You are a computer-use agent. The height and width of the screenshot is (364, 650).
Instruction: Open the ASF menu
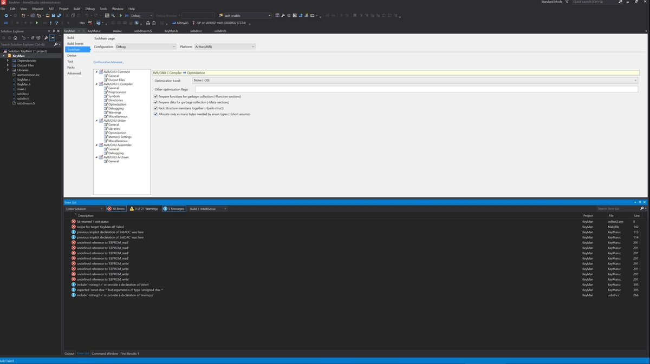pyautogui.click(x=51, y=9)
